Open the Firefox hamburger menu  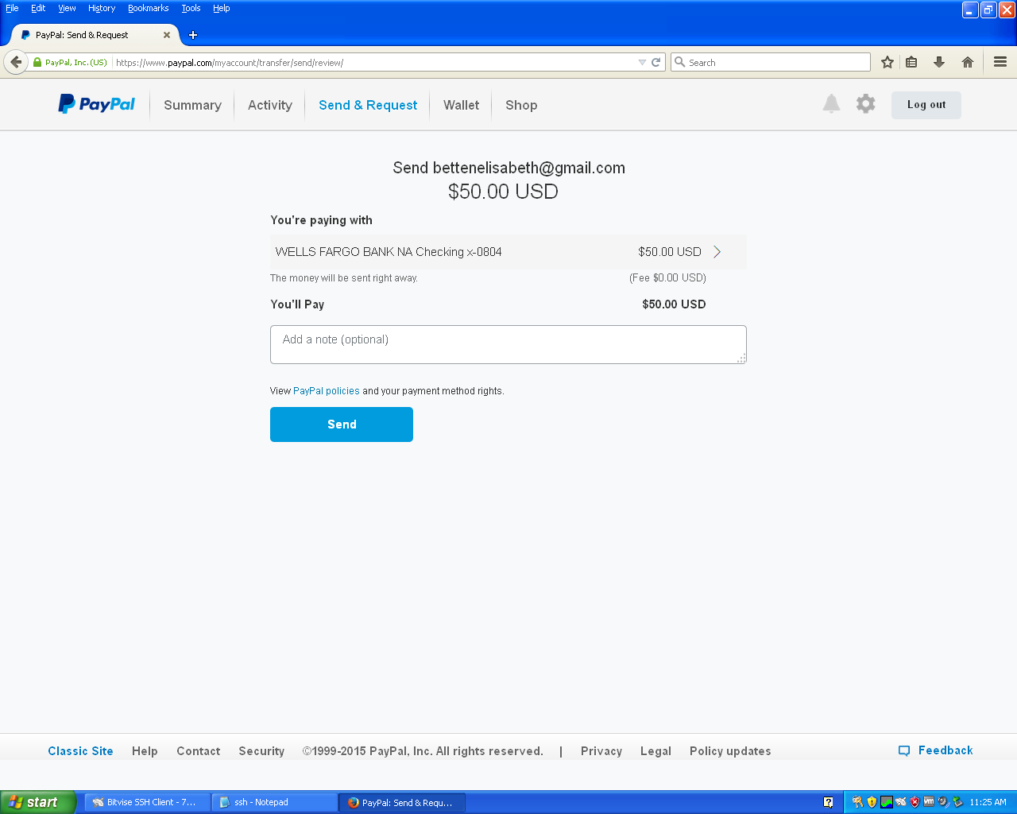(x=1000, y=62)
